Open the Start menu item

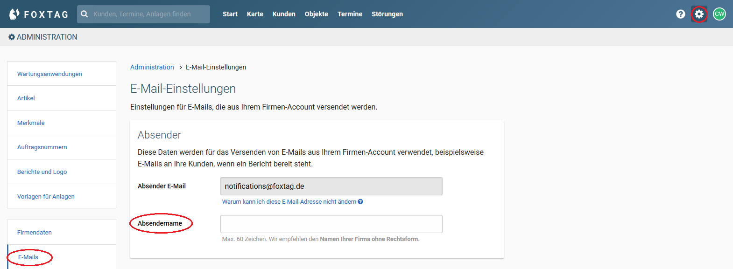(x=230, y=14)
